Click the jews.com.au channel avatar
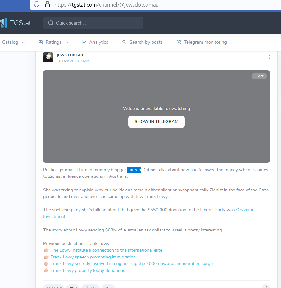The height and width of the screenshot is (288, 281). [x=48, y=57]
